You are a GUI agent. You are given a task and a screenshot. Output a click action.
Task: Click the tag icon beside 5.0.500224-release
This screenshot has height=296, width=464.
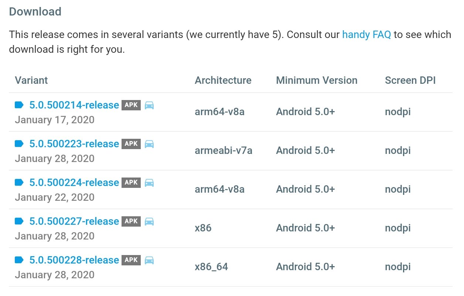coord(19,182)
